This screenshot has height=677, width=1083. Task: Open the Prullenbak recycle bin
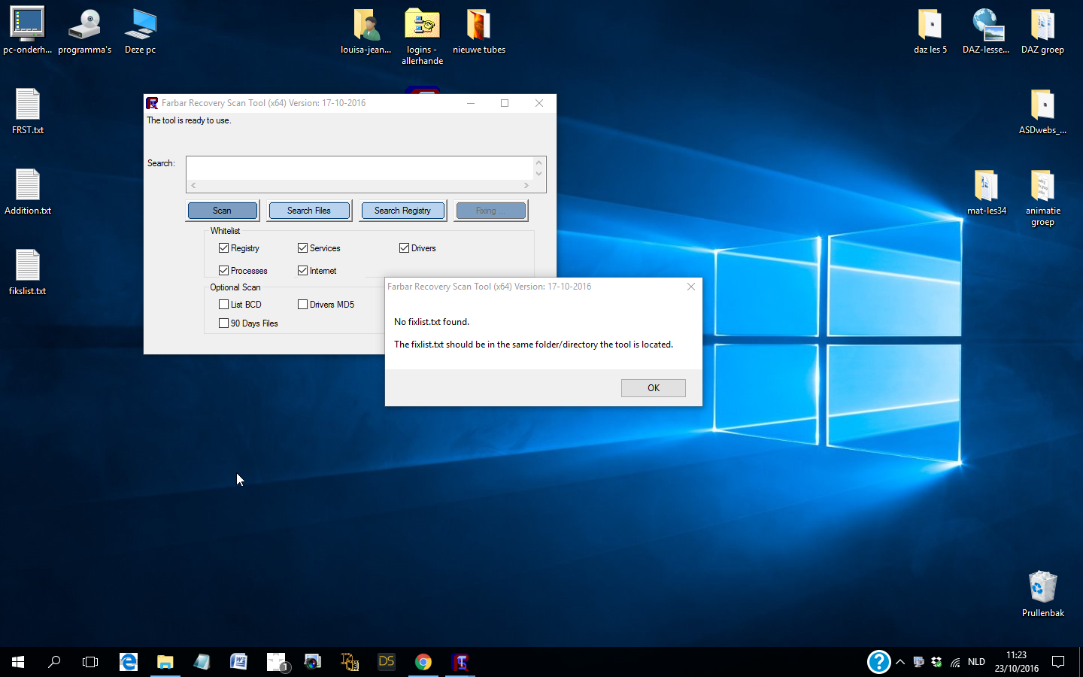1042,588
